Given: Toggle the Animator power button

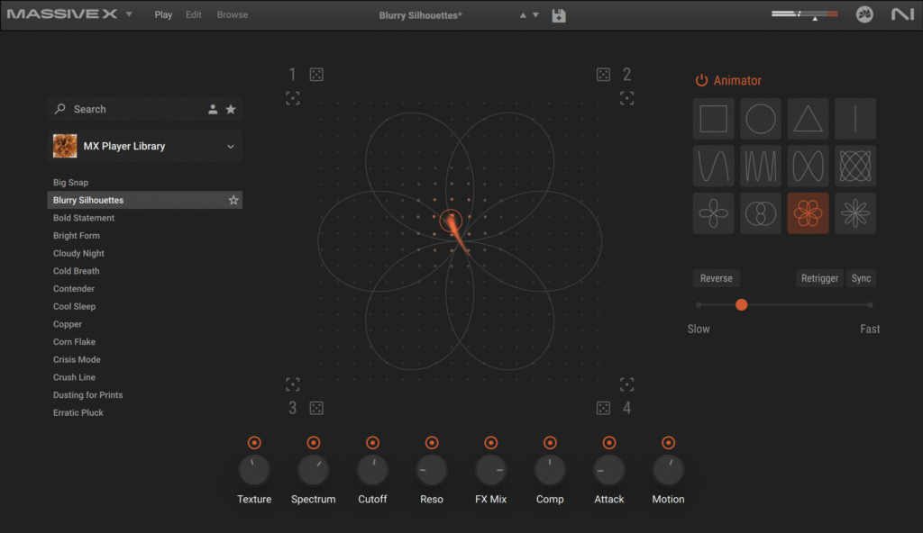Looking at the screenshot, I should (x=701, y=81).
